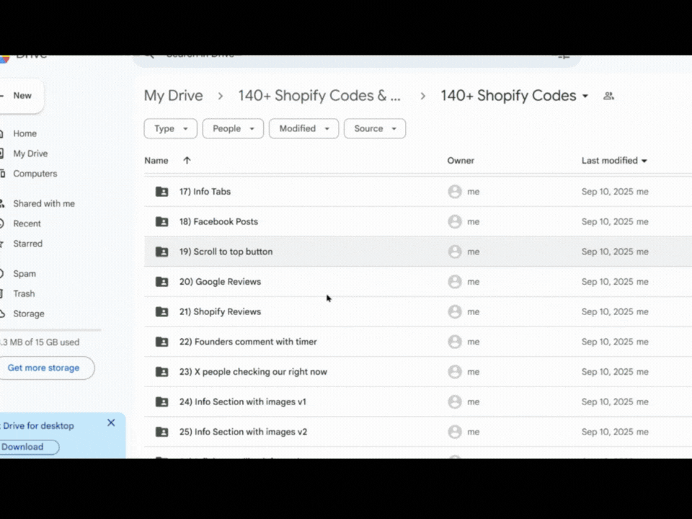Select 20) Google Reviews folder name

[x=220, y=282]
